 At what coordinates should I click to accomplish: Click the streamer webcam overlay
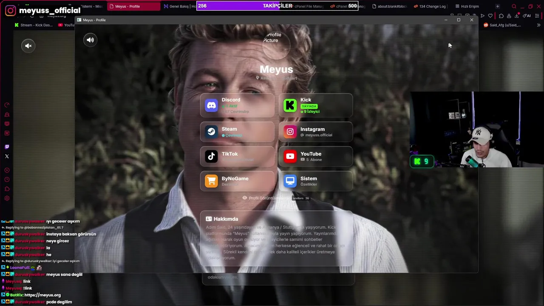[476, 130]
